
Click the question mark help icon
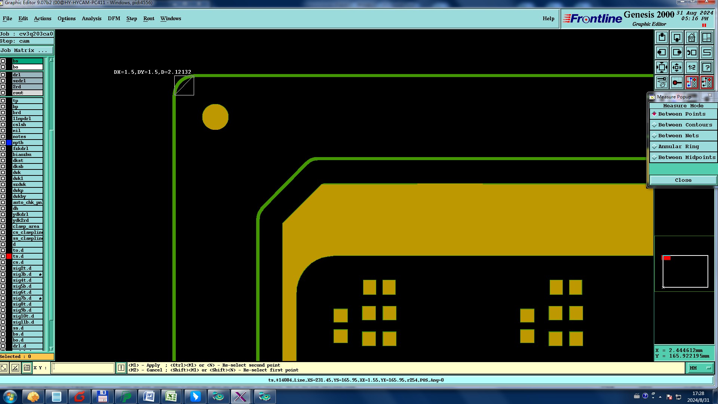(706, 67)
